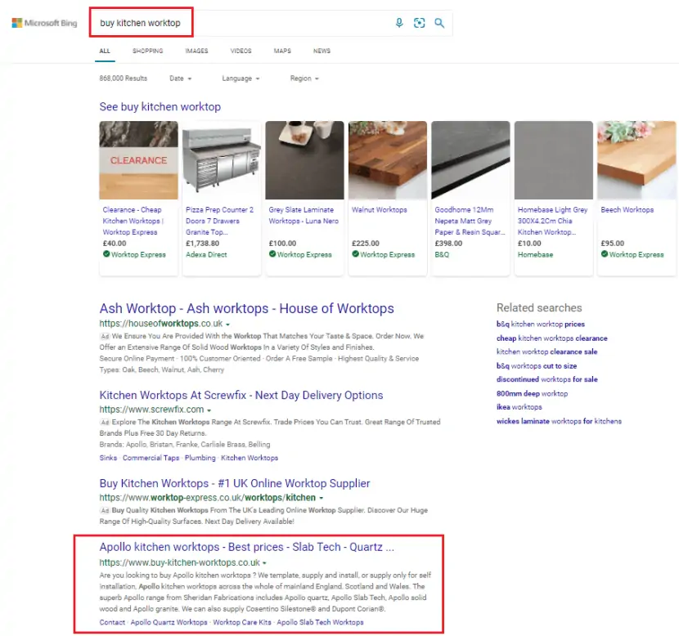Select related search 'ikea worktops'

click(x=519, y=407)
